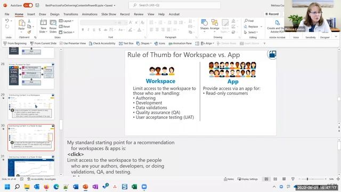This screenshot has height=192, width=341.
Task: Click the font color A swatch
Action: click(x=139, y=30)
